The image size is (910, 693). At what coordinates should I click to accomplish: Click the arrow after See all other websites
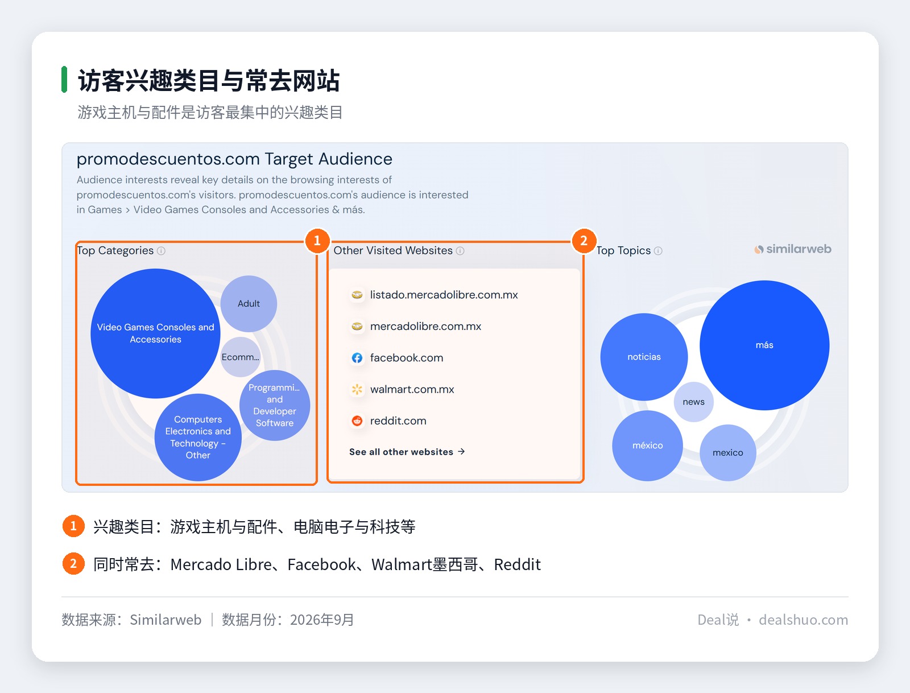[x=461, y=452]
